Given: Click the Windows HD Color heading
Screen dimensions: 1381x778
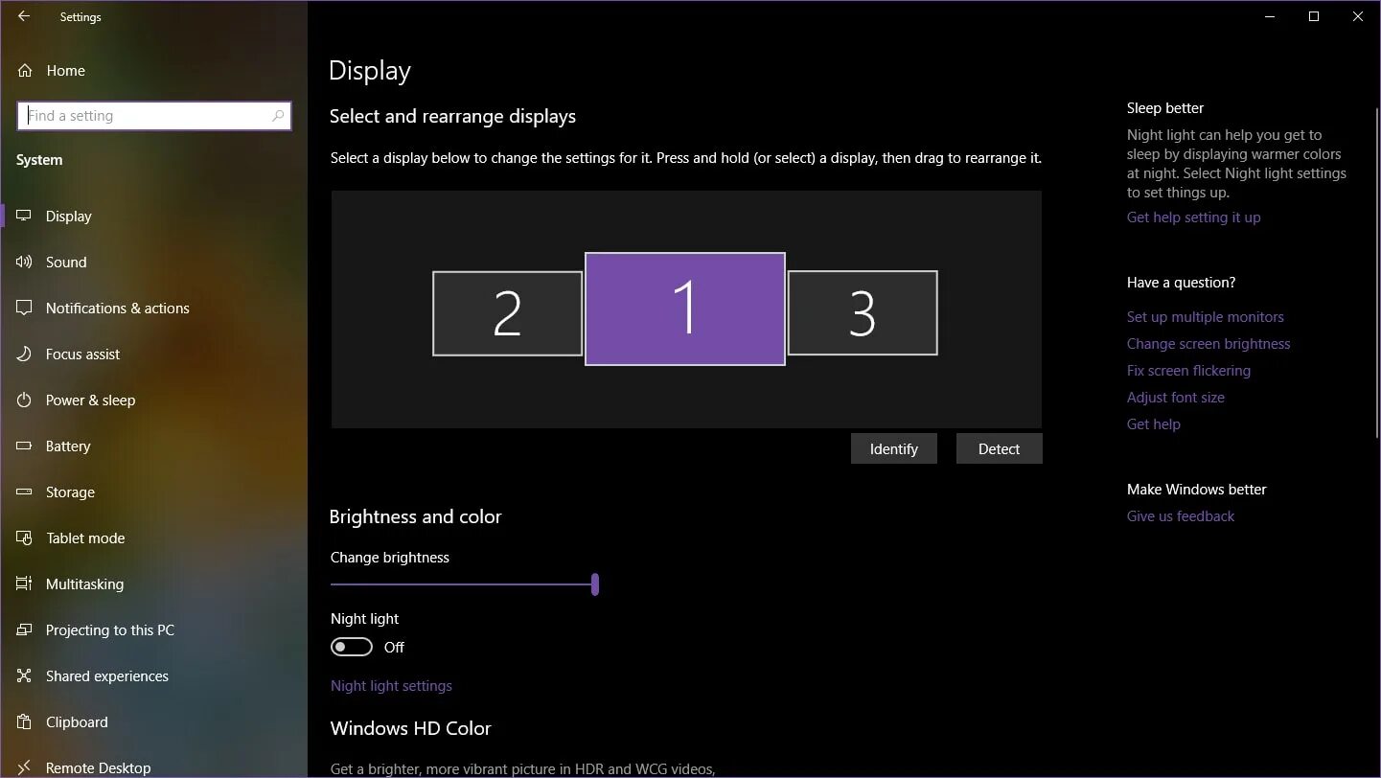Looking at the screenshot, I should pyautogui.click(x=410, y=728).
